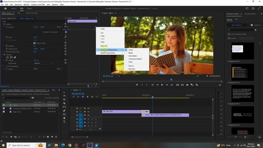This screenshot has height=148, width=263.
Task: Open the Workspaces icon at top right
Action: coord(247,8)
